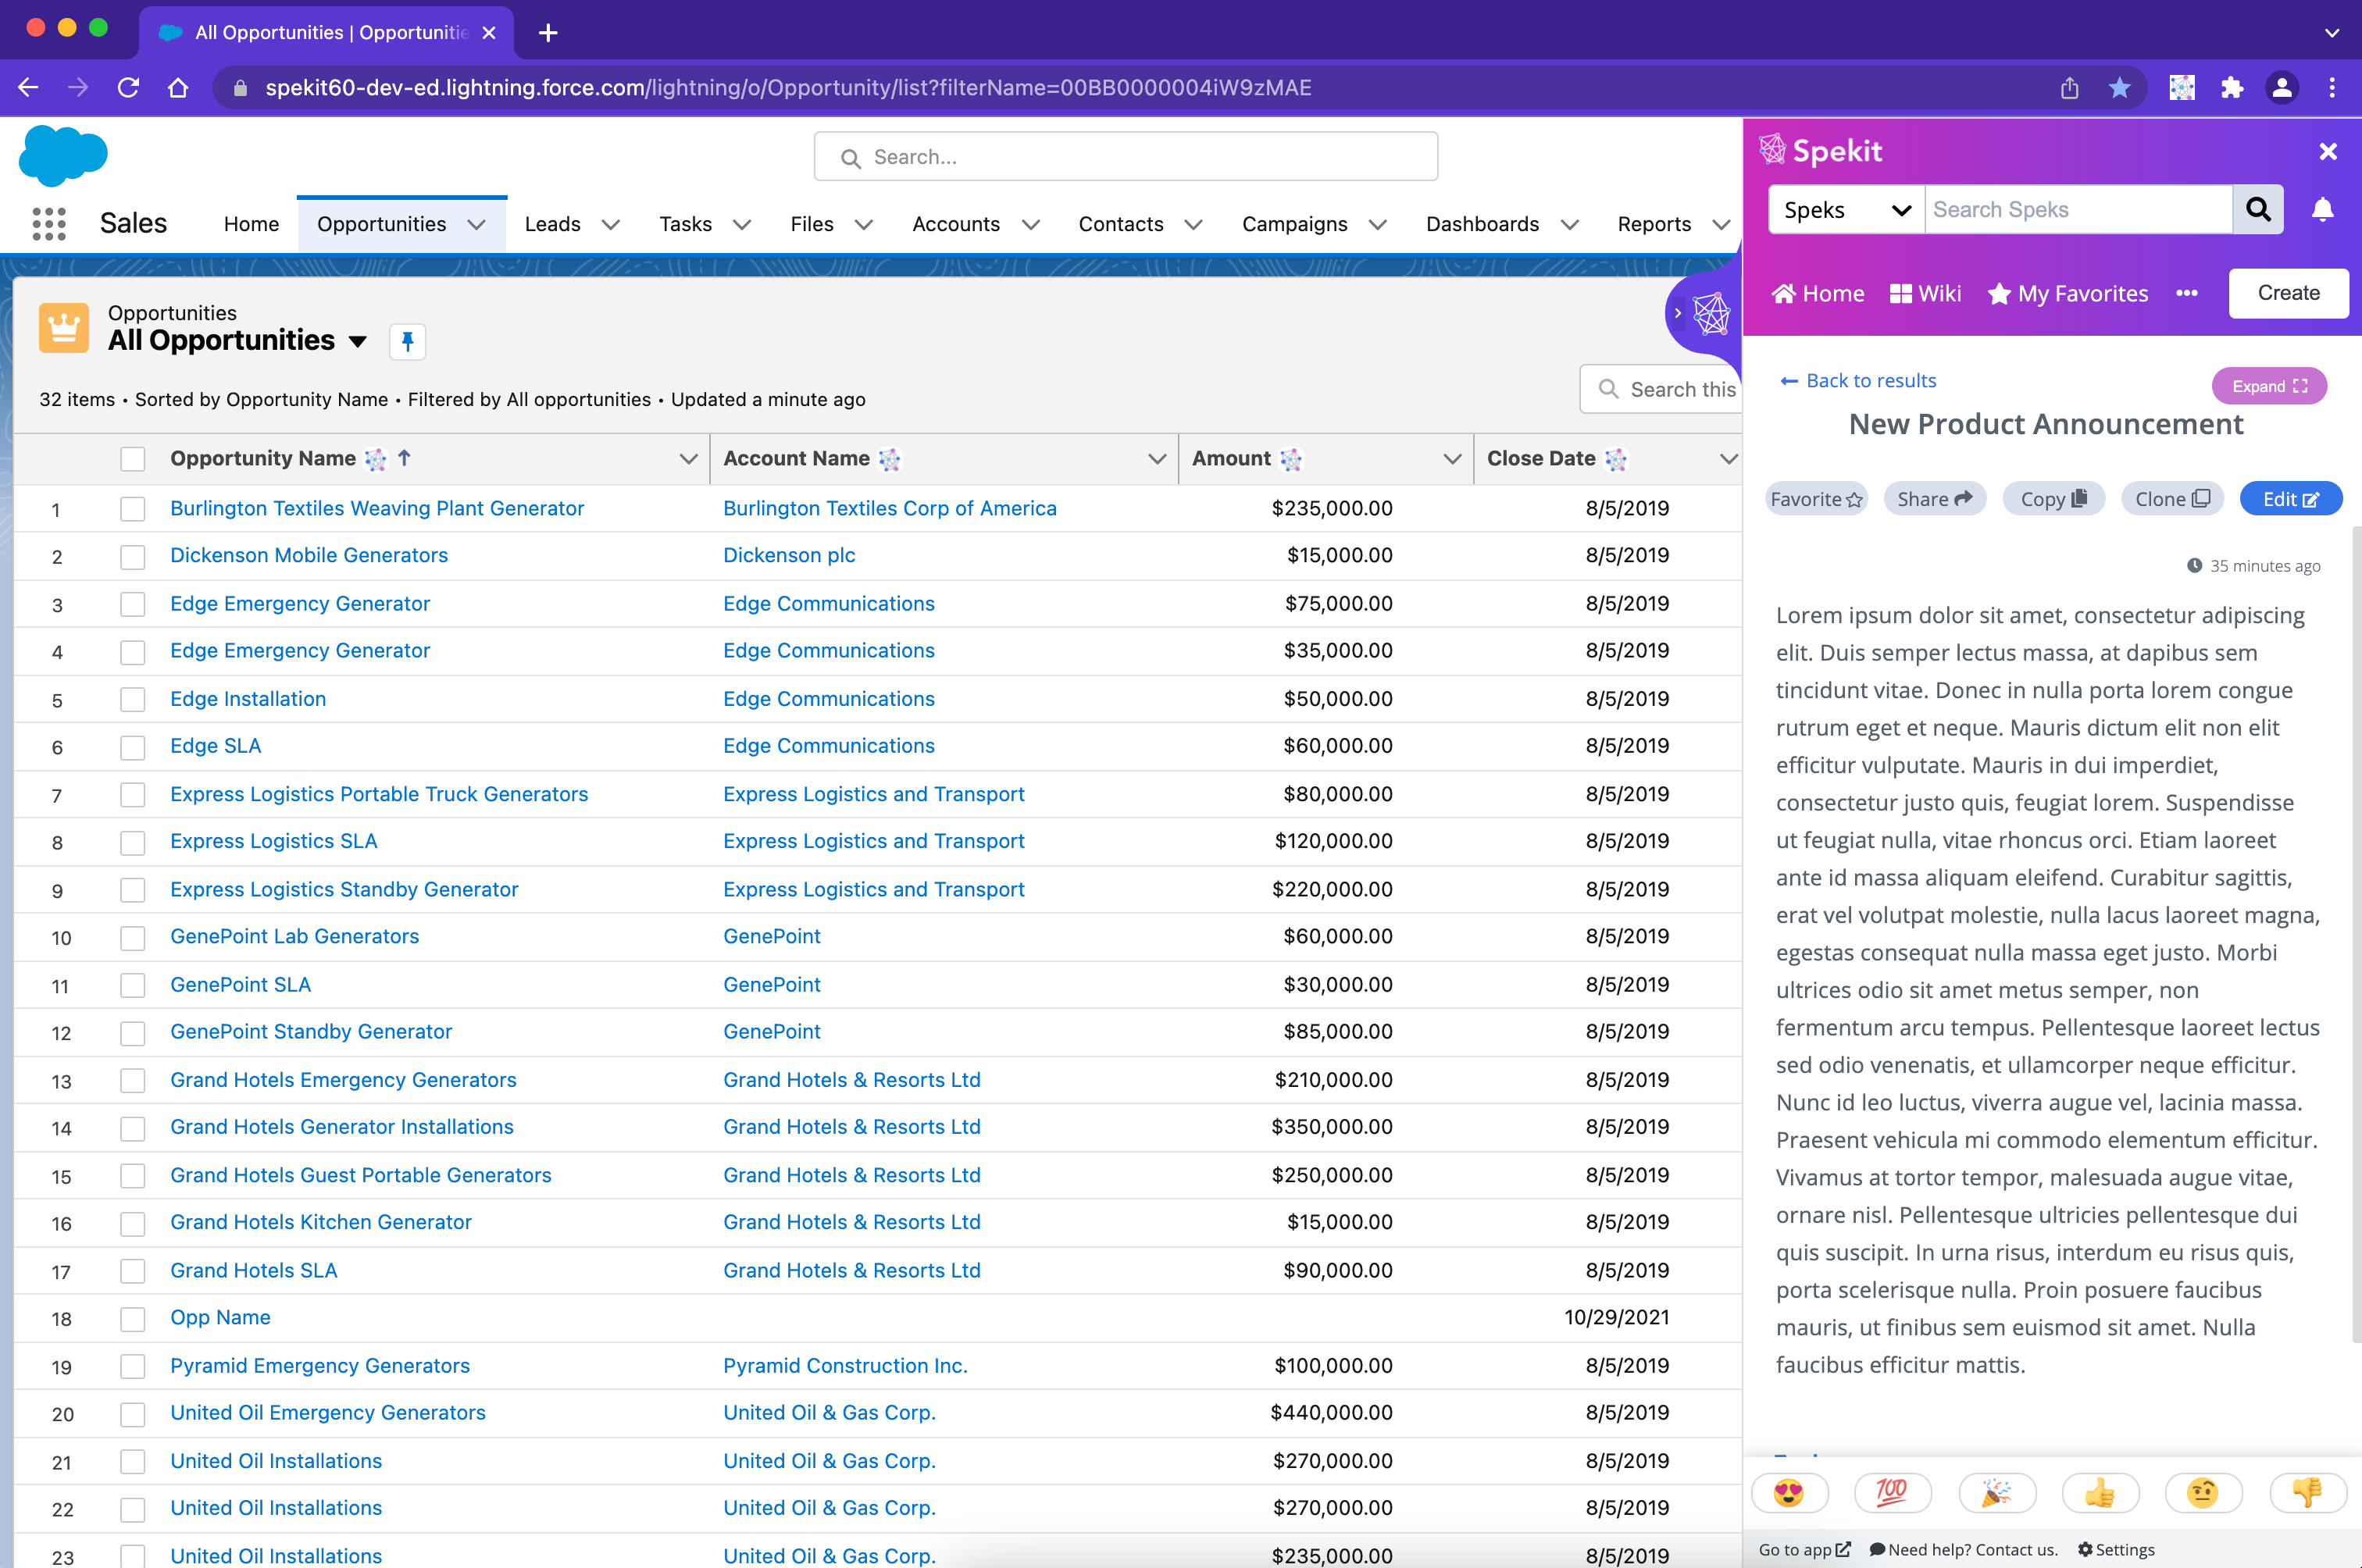The image size is (2362, 1568).
Task: Reload the page
Action: [x=128, y=88]
